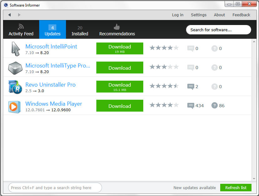
Task: Click the Microsoft IntelliType keyboard key icon
Action: click(15, 68)
